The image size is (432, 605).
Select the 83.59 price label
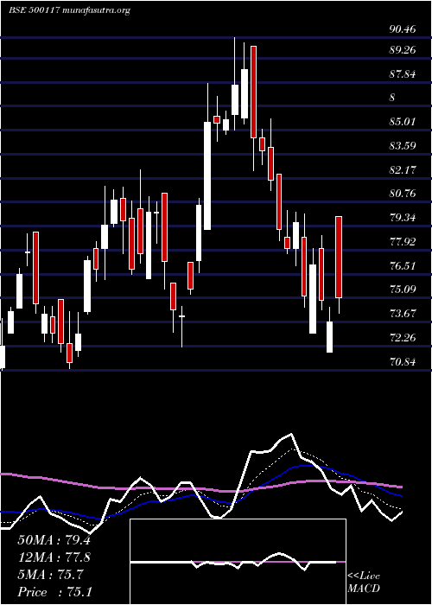pos(403,146)
